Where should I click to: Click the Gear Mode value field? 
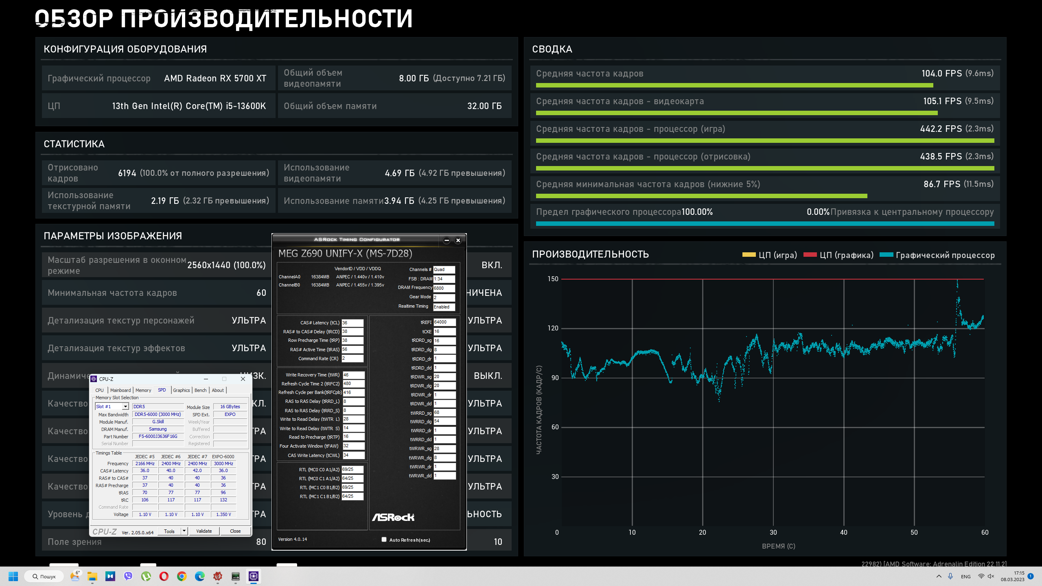click(444, 297)
